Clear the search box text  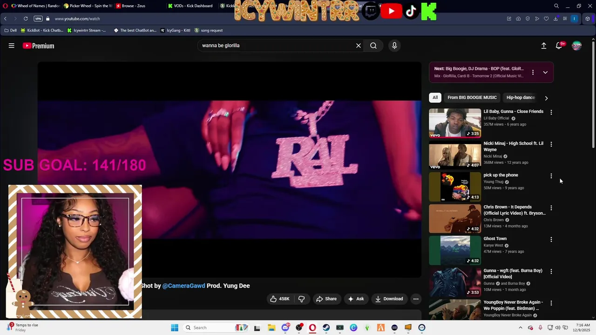click(359, 46)
